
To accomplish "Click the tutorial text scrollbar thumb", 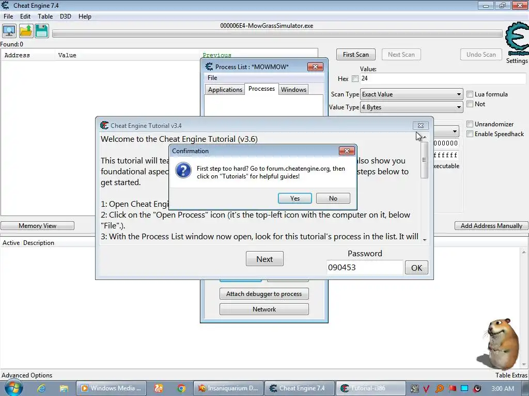I will pos(424,160).
